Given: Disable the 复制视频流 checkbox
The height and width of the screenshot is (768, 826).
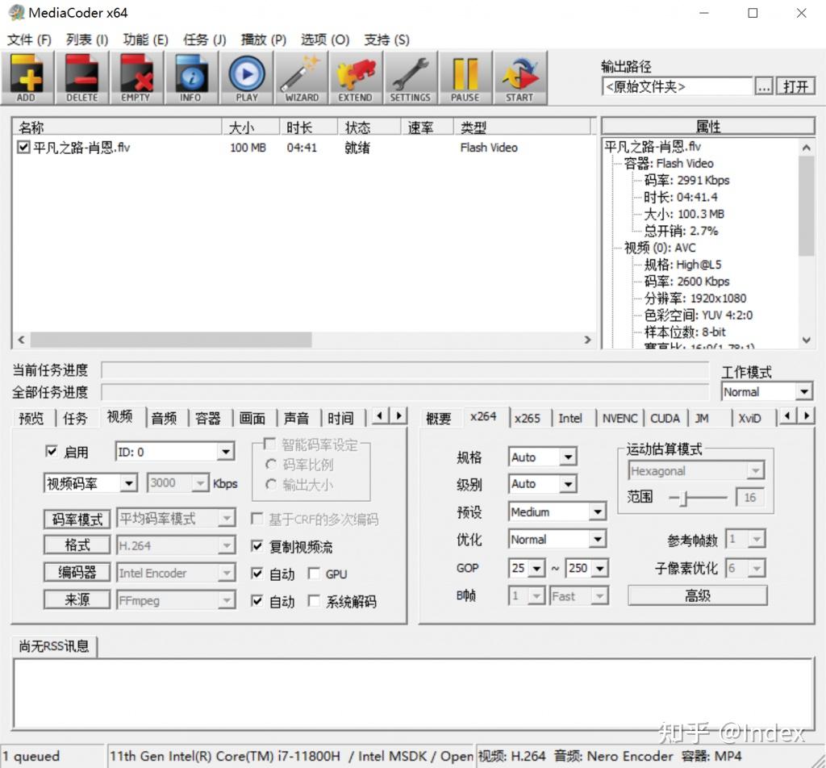Looking at the screenshot, I should click(256, 545).
